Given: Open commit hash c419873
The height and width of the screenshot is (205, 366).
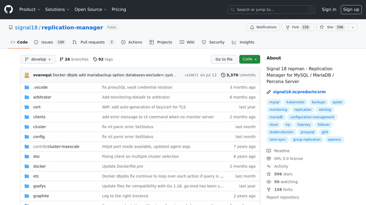Looking at the screenshot, I should [191, 75].
